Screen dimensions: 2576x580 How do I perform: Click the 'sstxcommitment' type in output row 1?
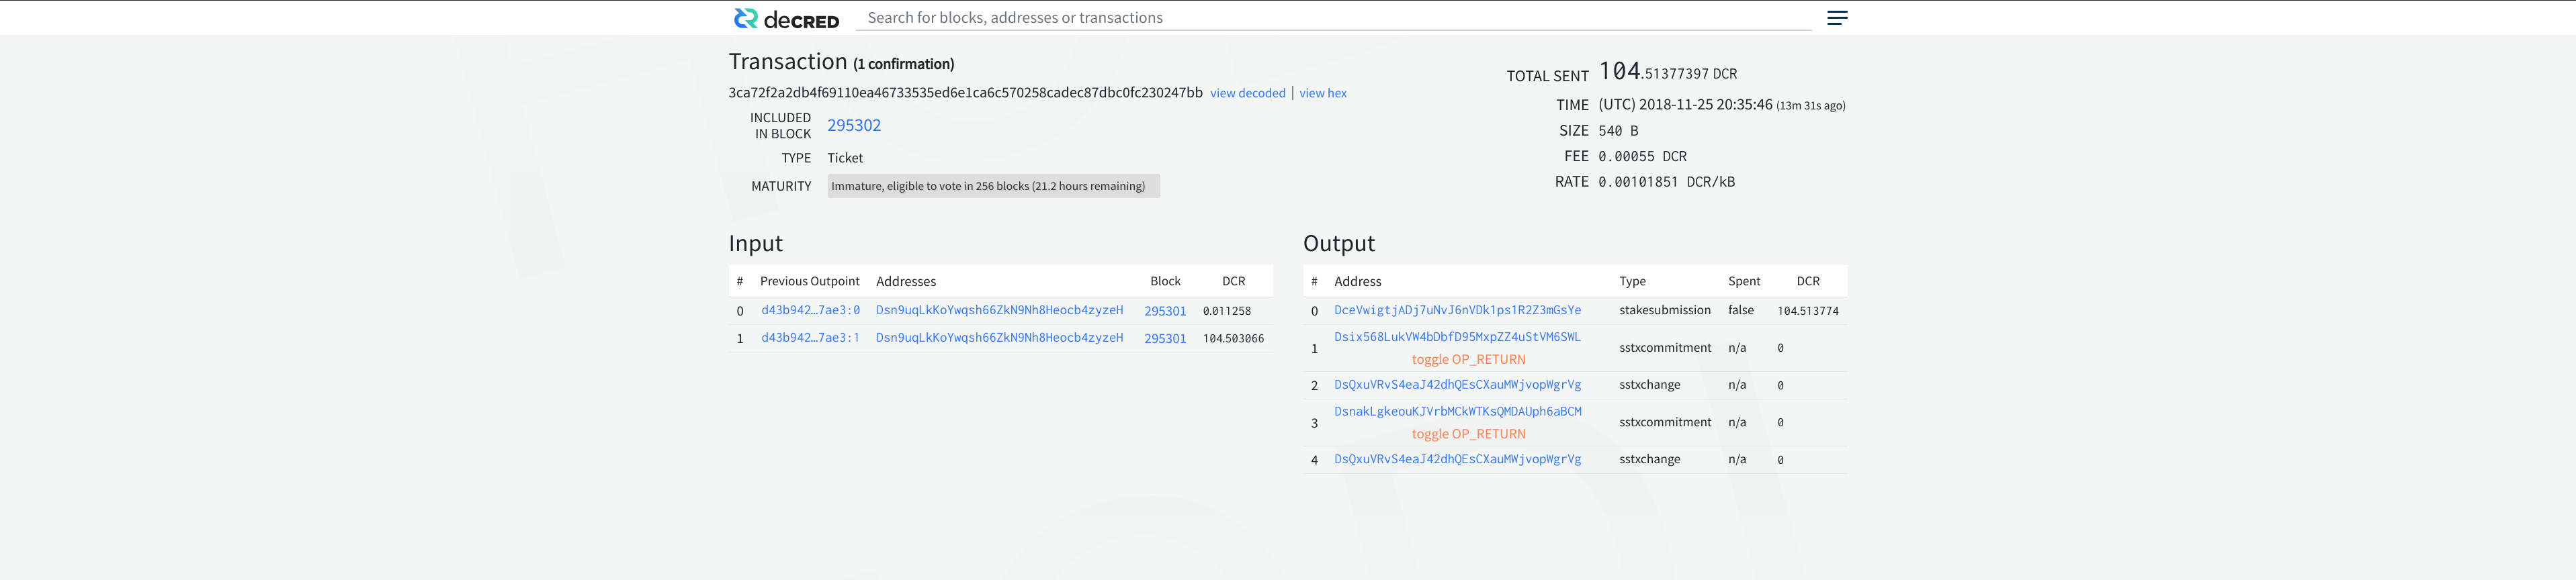coord(1664,348)
